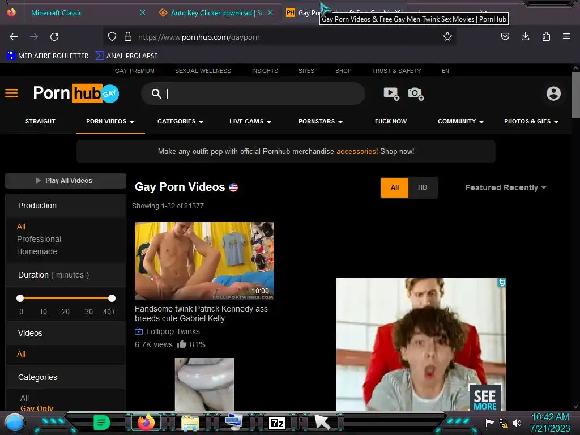Open the Lollipop Twinks channel link
Screen dimensions: 580x435
click(x=173, y=331)
